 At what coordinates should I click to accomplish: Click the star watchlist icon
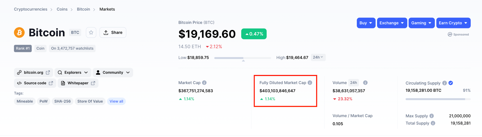(91, 32)
